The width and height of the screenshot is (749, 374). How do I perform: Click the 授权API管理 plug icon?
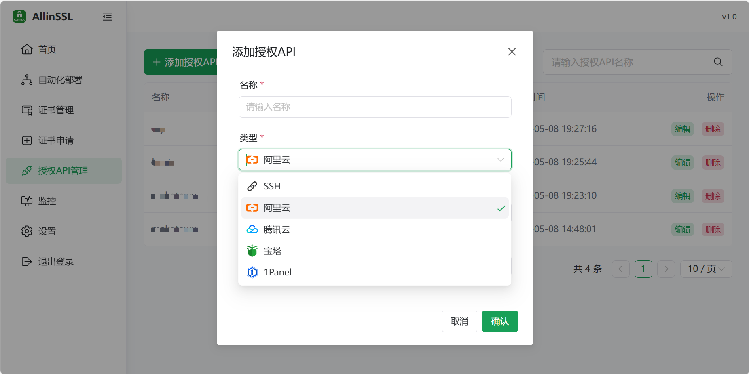pyautogui.click(x=27, y=170)
